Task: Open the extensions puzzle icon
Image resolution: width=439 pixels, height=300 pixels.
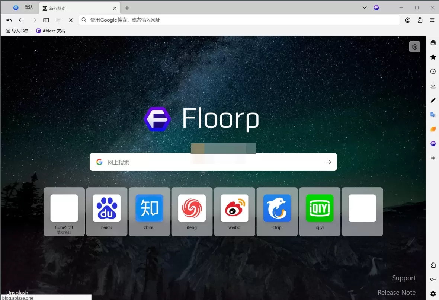Action: pos(420,20)
